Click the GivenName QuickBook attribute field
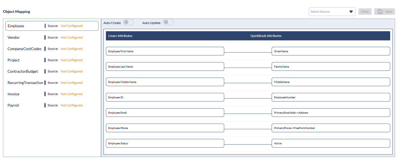 click(x=331, y=51)
